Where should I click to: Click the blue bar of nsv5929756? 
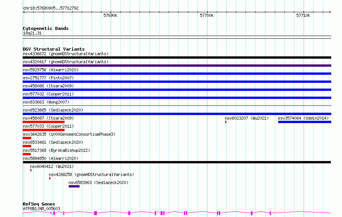coord(177,74)
